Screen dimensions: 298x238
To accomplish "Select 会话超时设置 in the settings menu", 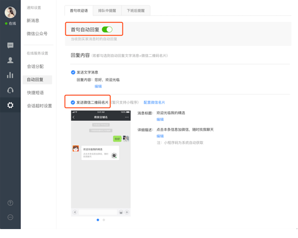I will 39,106.
